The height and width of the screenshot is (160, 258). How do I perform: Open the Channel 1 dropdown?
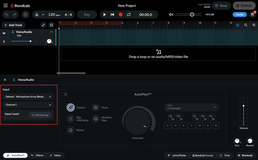coord(28,105)
